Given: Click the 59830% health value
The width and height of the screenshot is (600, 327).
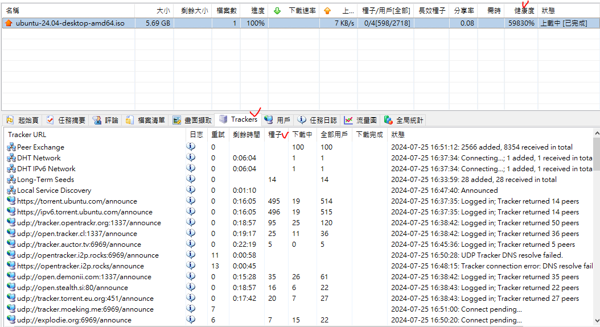Looking at the screenshot, I should (521, 23).
